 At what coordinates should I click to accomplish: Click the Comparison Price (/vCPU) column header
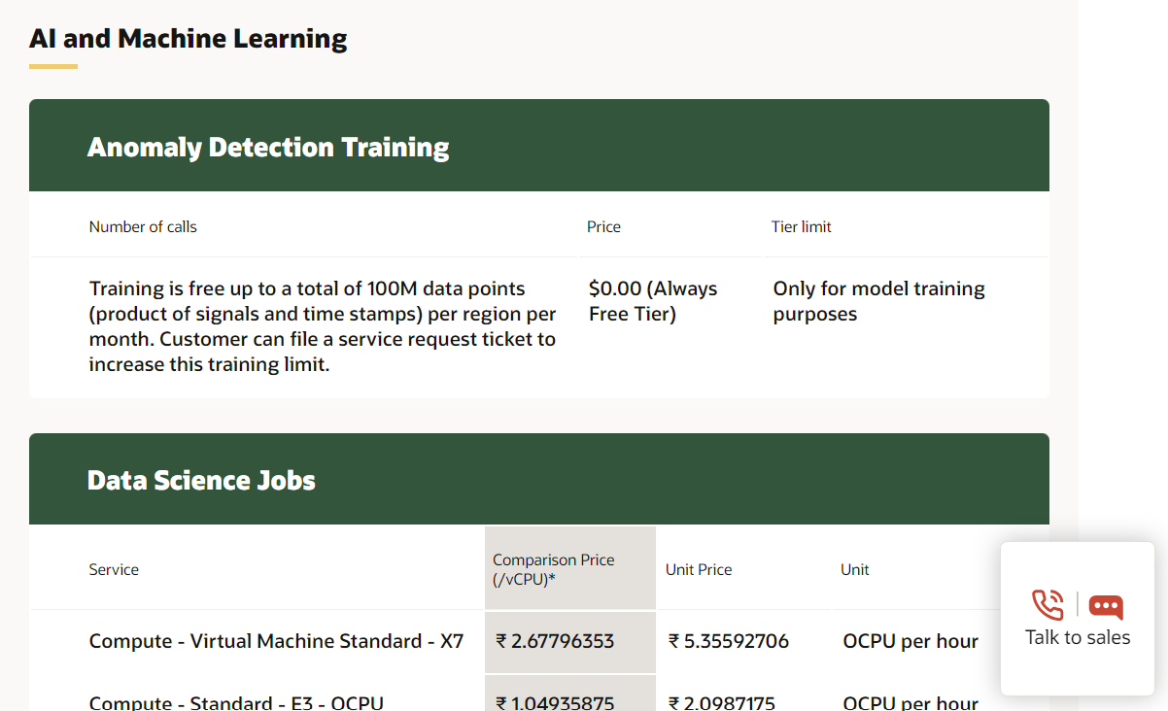(554, 569)
